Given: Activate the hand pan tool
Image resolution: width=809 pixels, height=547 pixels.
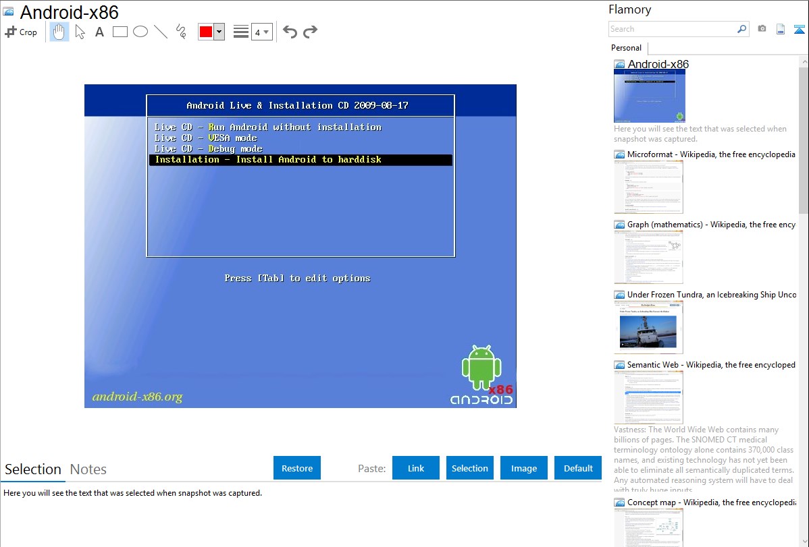Looking at the screenshot, I should [x=59, y=32].
